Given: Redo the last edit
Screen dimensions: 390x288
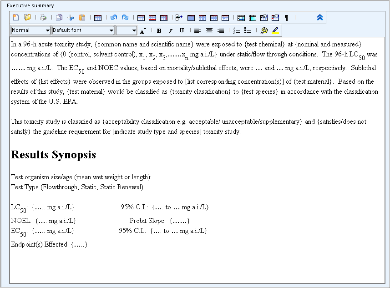Looking at the screenshot, I should (x=125, y=17).
